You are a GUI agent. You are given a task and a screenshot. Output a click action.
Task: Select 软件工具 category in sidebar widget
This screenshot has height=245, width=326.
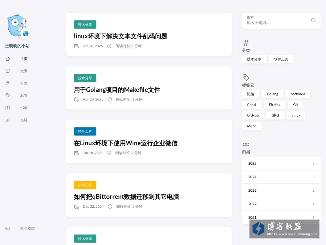click(x=281, y=59)
